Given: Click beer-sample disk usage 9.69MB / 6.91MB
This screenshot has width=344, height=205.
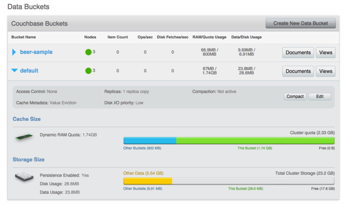Looking at the screenshot, I should click(246, 52).
